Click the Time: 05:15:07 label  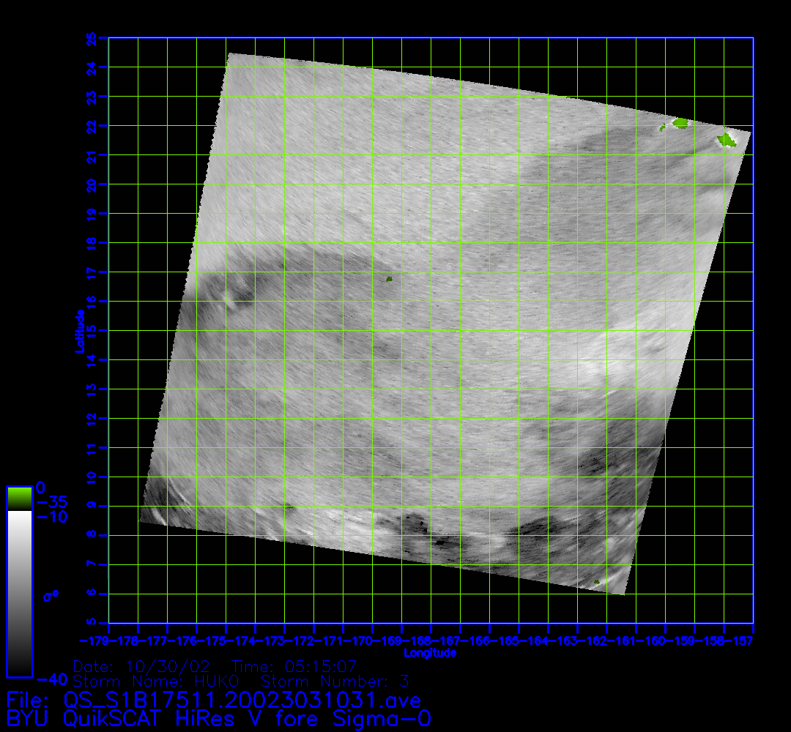point(294,667)
